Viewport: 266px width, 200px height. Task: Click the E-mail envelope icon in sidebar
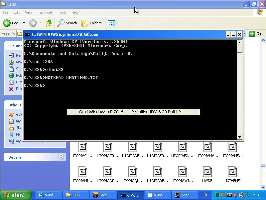point(11,82)
